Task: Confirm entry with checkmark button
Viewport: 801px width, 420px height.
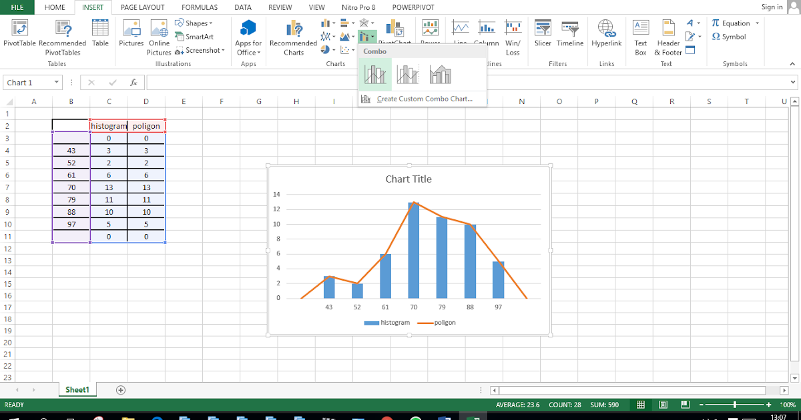Action: coord(112,83)
